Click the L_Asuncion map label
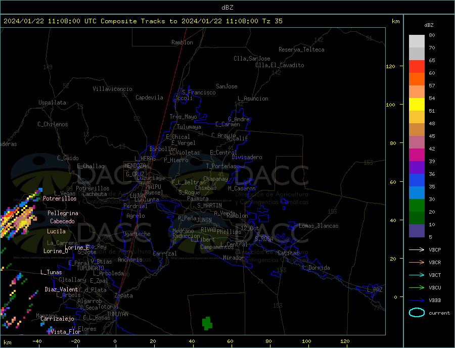455x348 pixels. [253, 98]
